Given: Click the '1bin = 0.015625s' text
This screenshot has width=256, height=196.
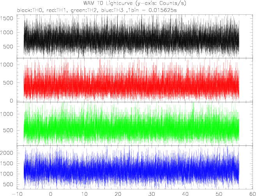Looking at the screenshot, I should [152, 10].
